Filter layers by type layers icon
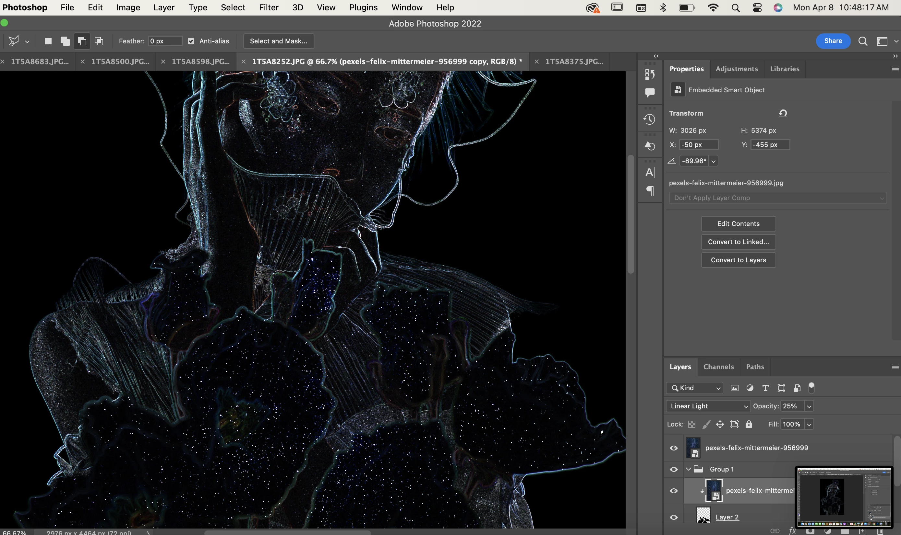The width and height of the screenshot is (901, 535). [765, 388]
